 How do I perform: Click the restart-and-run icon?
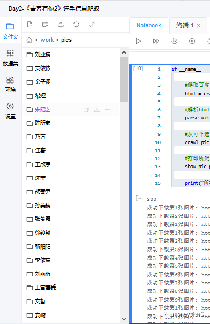pyautogui.click(x=175, y=41)
